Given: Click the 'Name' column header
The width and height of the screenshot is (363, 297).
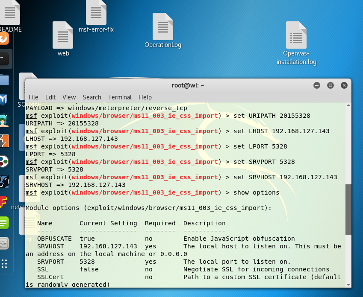Looking at the screenshot, I should point(45,223).
